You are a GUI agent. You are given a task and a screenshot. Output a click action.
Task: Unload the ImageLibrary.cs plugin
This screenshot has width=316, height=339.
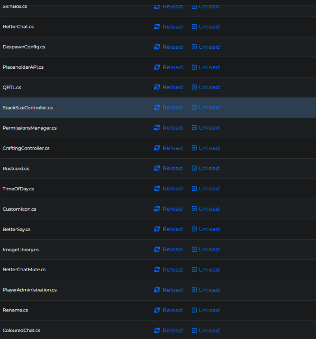tap(206, 250)
